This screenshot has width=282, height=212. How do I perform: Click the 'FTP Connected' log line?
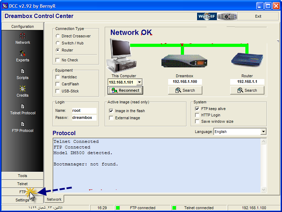pos(72,147)
